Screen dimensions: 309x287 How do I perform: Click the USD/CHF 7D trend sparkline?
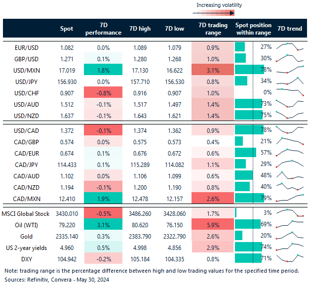(290, 91)
